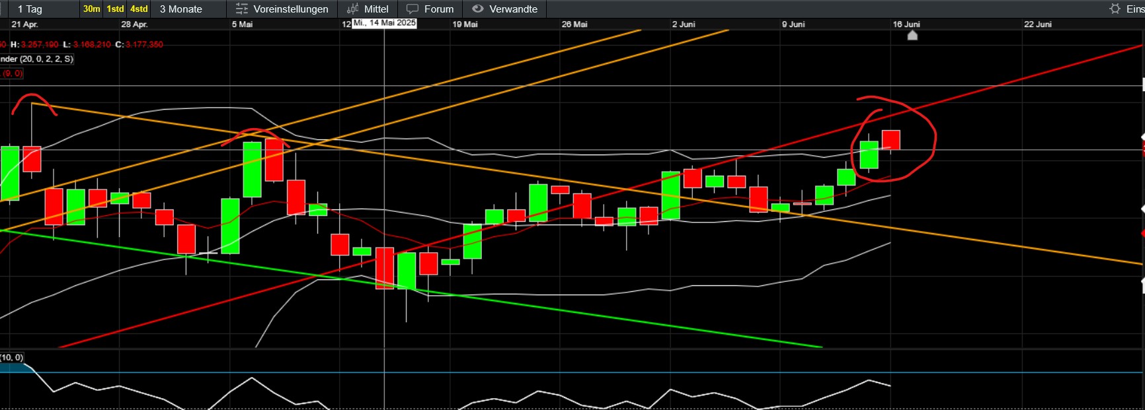Select the green descending trendline
This screenshot has width=1145, height=410.
(x=410, y=289)
